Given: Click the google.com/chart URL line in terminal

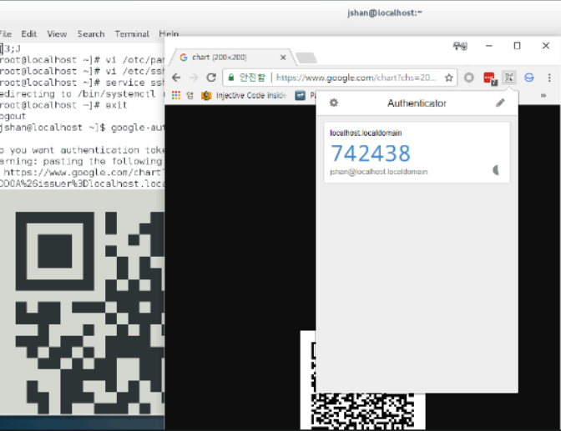Looking at the screenshot, I should pyautogui.click(x=83, y=173).
